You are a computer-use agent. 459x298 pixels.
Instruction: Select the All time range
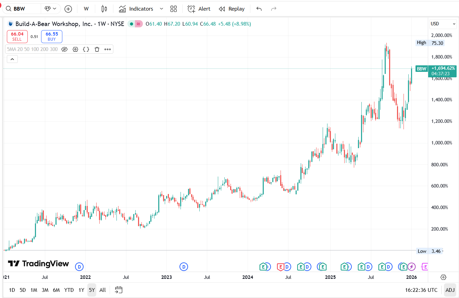click(x=102, y=290)
